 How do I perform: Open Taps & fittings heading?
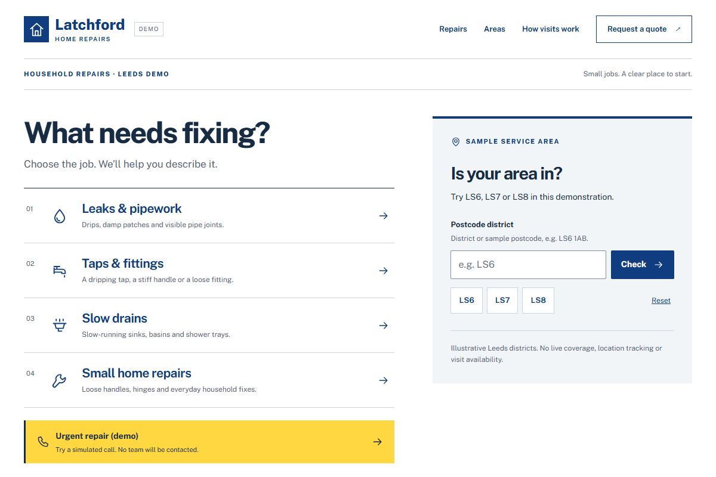(x=123, y=264)
